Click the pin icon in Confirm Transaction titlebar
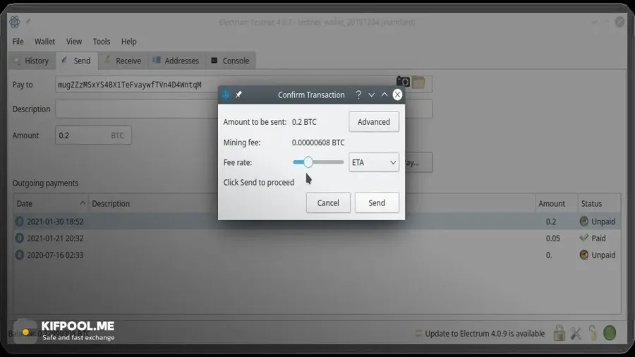Screen dimensions: 635x357 (238, 95)
